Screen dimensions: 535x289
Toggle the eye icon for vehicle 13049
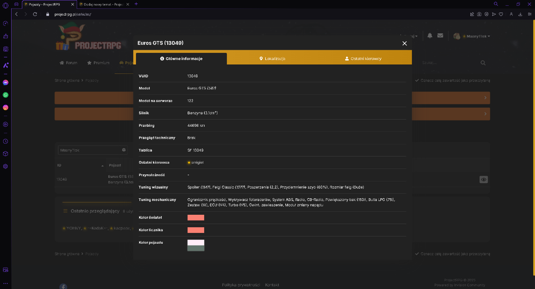484,179
